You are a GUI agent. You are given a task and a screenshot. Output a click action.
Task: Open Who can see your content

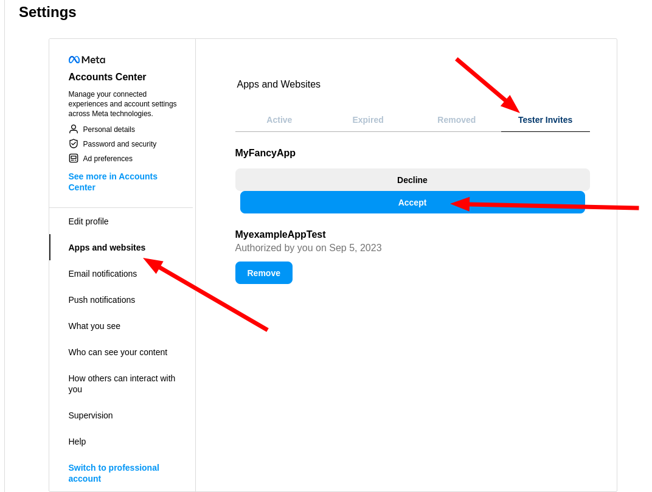(117, 352)
